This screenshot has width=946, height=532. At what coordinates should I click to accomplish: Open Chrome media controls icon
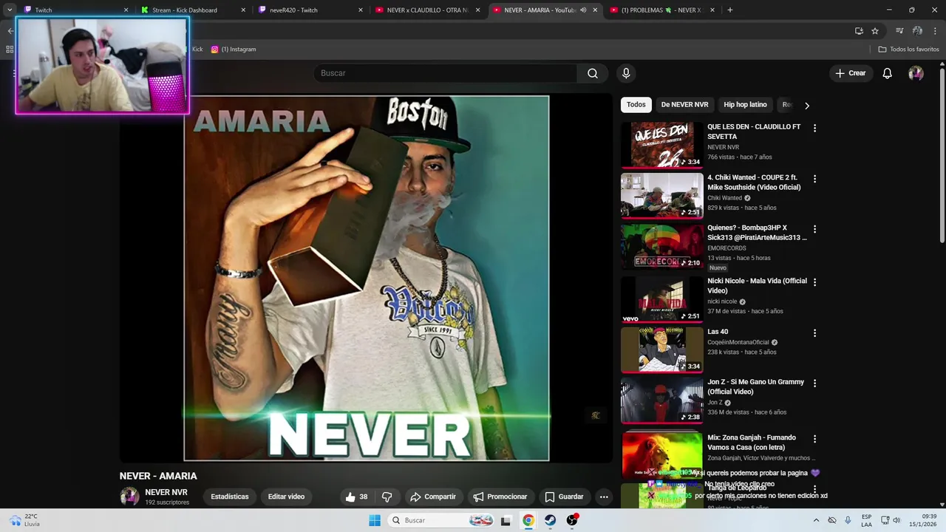point(899,31)
